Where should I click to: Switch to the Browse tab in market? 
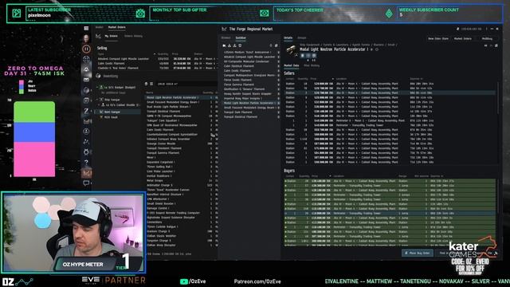click(226, 37)
